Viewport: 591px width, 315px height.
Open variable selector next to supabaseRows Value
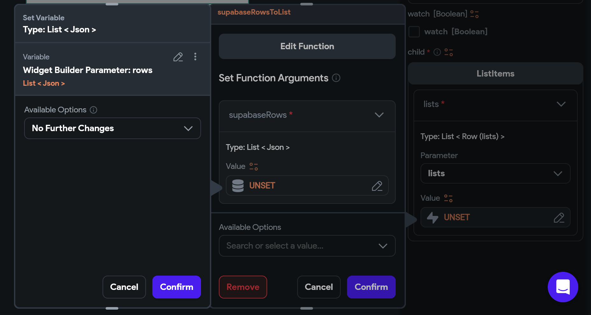[x=254, y=166]
